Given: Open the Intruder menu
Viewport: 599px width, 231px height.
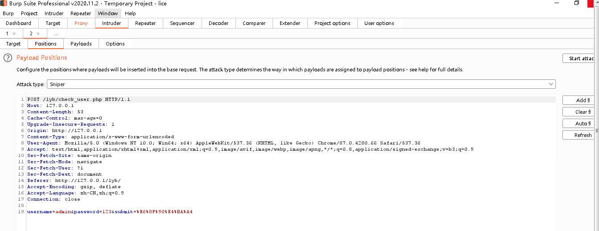Looking at the screenshot, I should click(x=54, y=13).
